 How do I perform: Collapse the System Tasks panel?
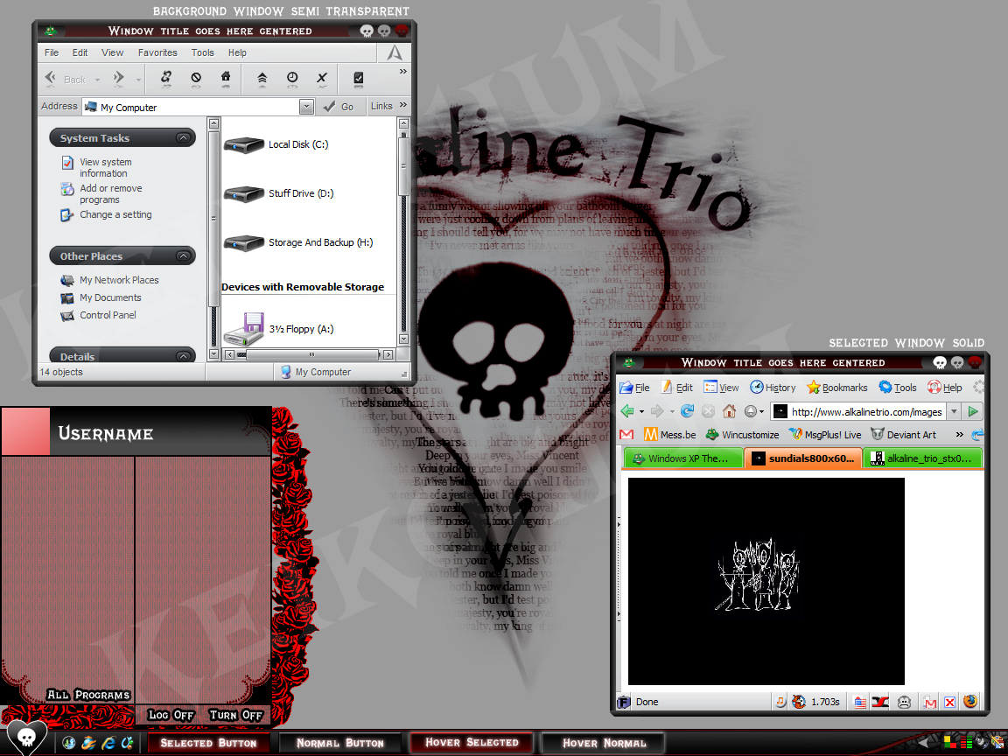pos(183,137)
